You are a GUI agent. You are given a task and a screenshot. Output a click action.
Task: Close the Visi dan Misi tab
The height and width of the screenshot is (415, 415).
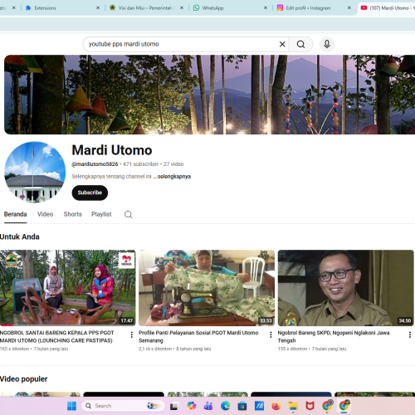[182, 8]
